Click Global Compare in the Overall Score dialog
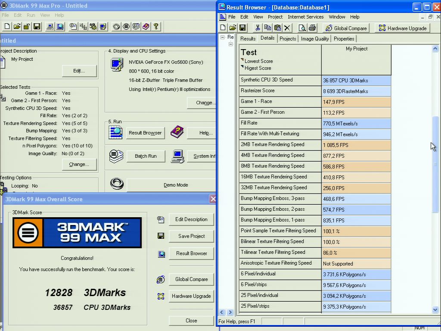Screen dimensions: 441x331 pyautogui.click(x=192, y=279)
